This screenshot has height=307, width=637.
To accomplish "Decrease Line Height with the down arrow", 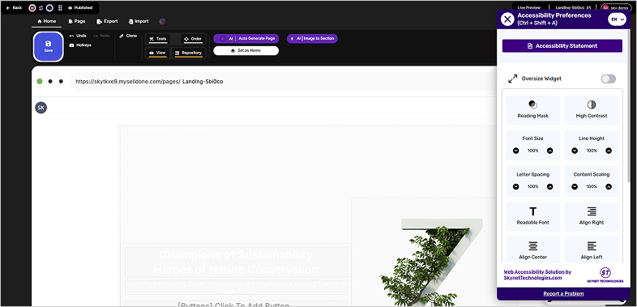I will click(575, 151).
